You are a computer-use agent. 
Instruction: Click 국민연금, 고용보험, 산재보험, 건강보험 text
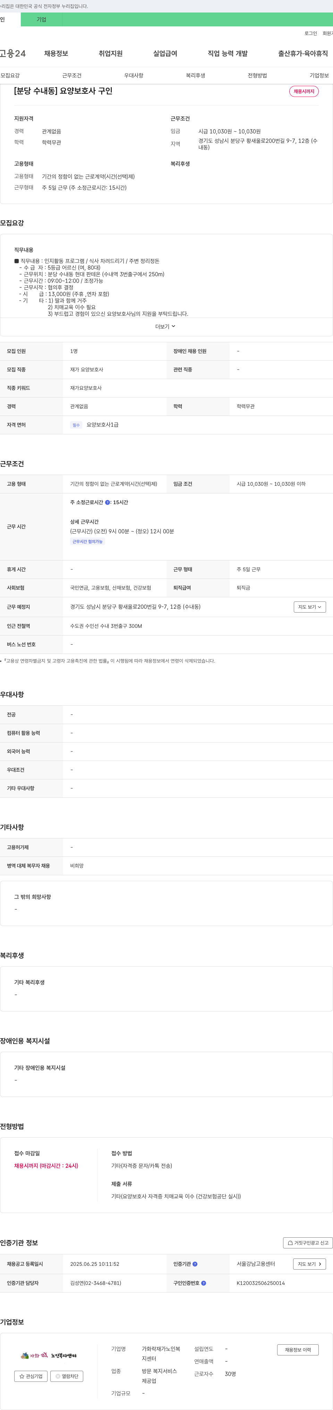110,588
